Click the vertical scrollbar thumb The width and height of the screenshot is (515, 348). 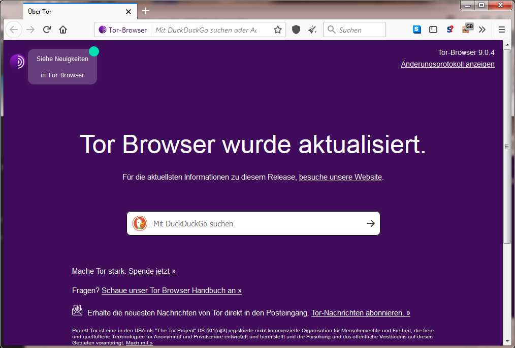tap(507, 147)
